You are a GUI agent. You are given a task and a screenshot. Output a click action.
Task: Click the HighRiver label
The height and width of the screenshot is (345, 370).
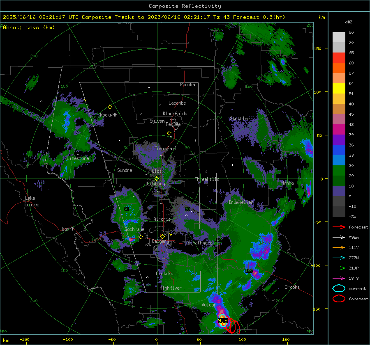coord(171,288)
